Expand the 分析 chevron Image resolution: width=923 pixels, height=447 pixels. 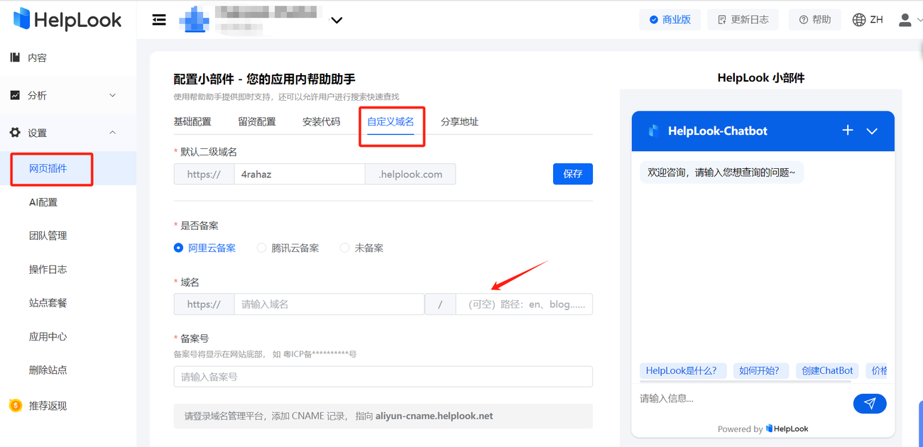(112, 95)
